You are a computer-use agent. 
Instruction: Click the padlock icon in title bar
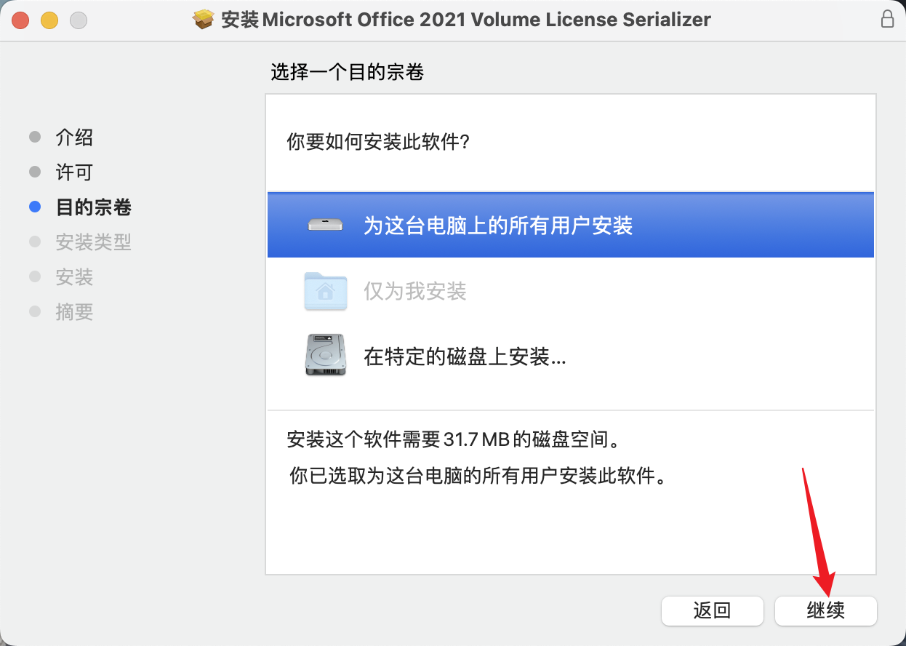pyautogui.click(x=887, y=20)
